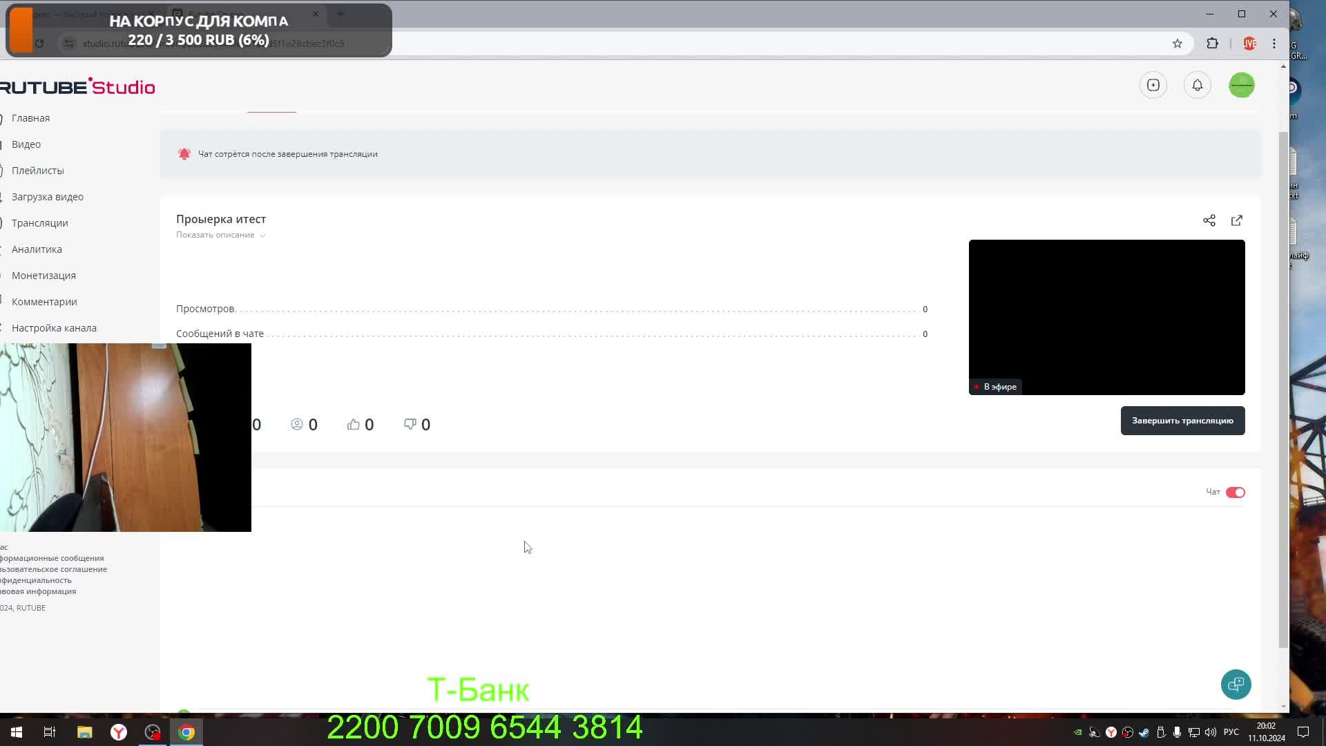The image size is (1326, 746).
Task: Go to Главная in the sidebar
Action: (30, 118)
